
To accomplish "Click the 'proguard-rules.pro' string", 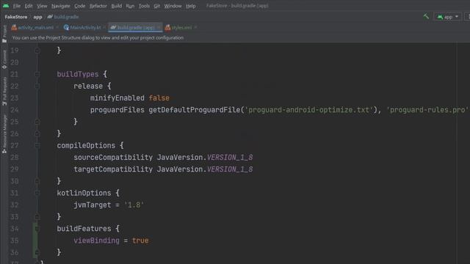I will coord(427,110).
